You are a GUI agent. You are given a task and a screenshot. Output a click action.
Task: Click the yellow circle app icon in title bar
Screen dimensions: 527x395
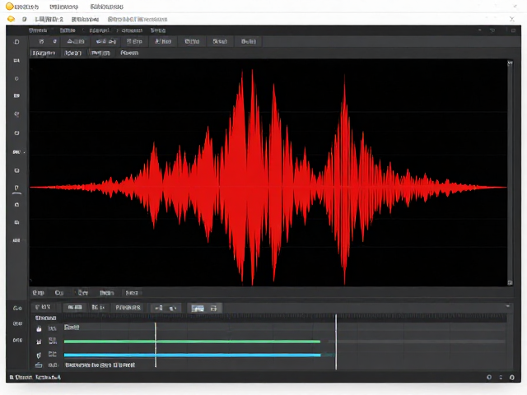[x=10, y=6]
